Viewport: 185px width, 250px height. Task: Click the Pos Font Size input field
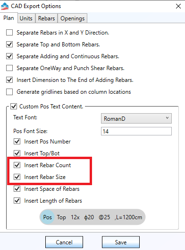coord(136,131)
